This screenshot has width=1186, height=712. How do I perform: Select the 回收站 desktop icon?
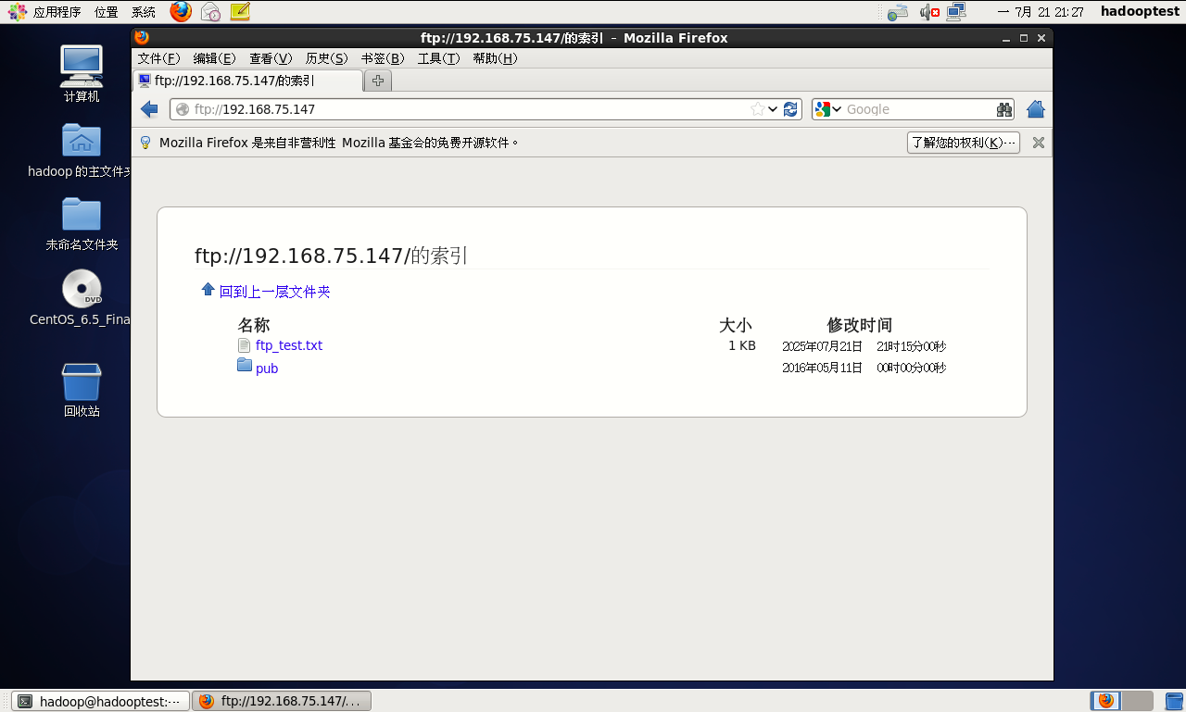[82, 390]
